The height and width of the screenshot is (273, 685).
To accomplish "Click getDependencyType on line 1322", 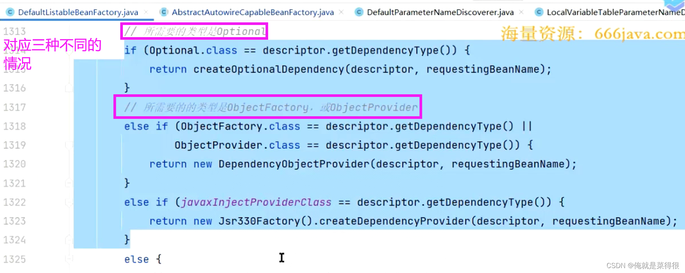I will point(479,202).
